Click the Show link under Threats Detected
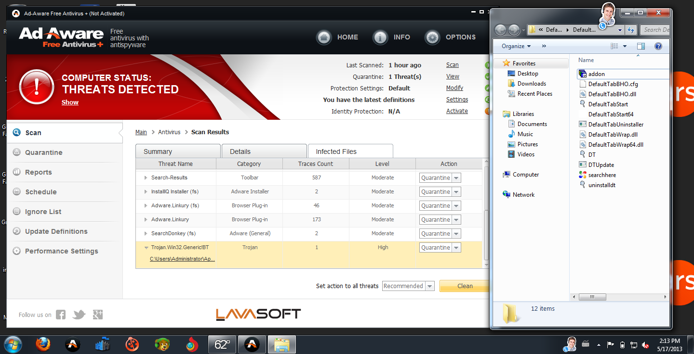The width and height of the screenshot is (694, 354). [x=70, y=102]
